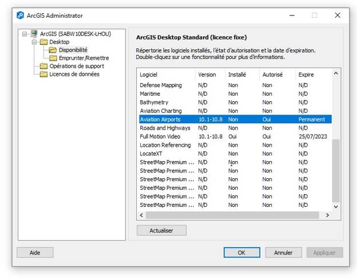Click the Actualiser button
This screenshot has width=357, height=278.
click(161, 230)
